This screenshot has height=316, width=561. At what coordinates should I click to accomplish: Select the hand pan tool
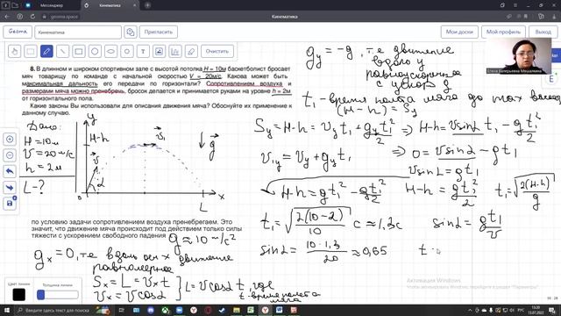click(14, 51)
